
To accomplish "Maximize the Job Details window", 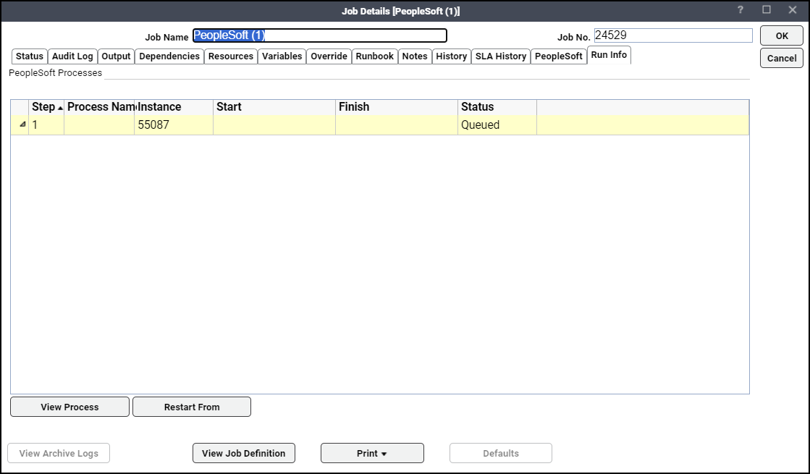I will (x=767, y=10).
